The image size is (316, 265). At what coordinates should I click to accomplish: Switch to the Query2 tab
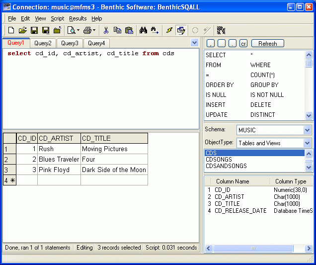pyautogui.click(x=43, y=43)
